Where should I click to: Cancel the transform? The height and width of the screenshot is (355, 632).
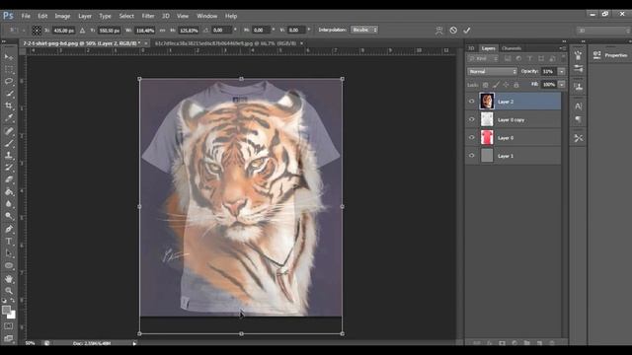click(453, 31)
